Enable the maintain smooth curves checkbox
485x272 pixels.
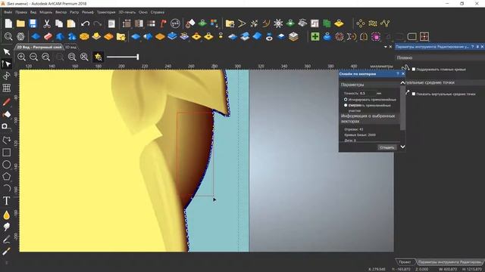click(x=414, y=70)
